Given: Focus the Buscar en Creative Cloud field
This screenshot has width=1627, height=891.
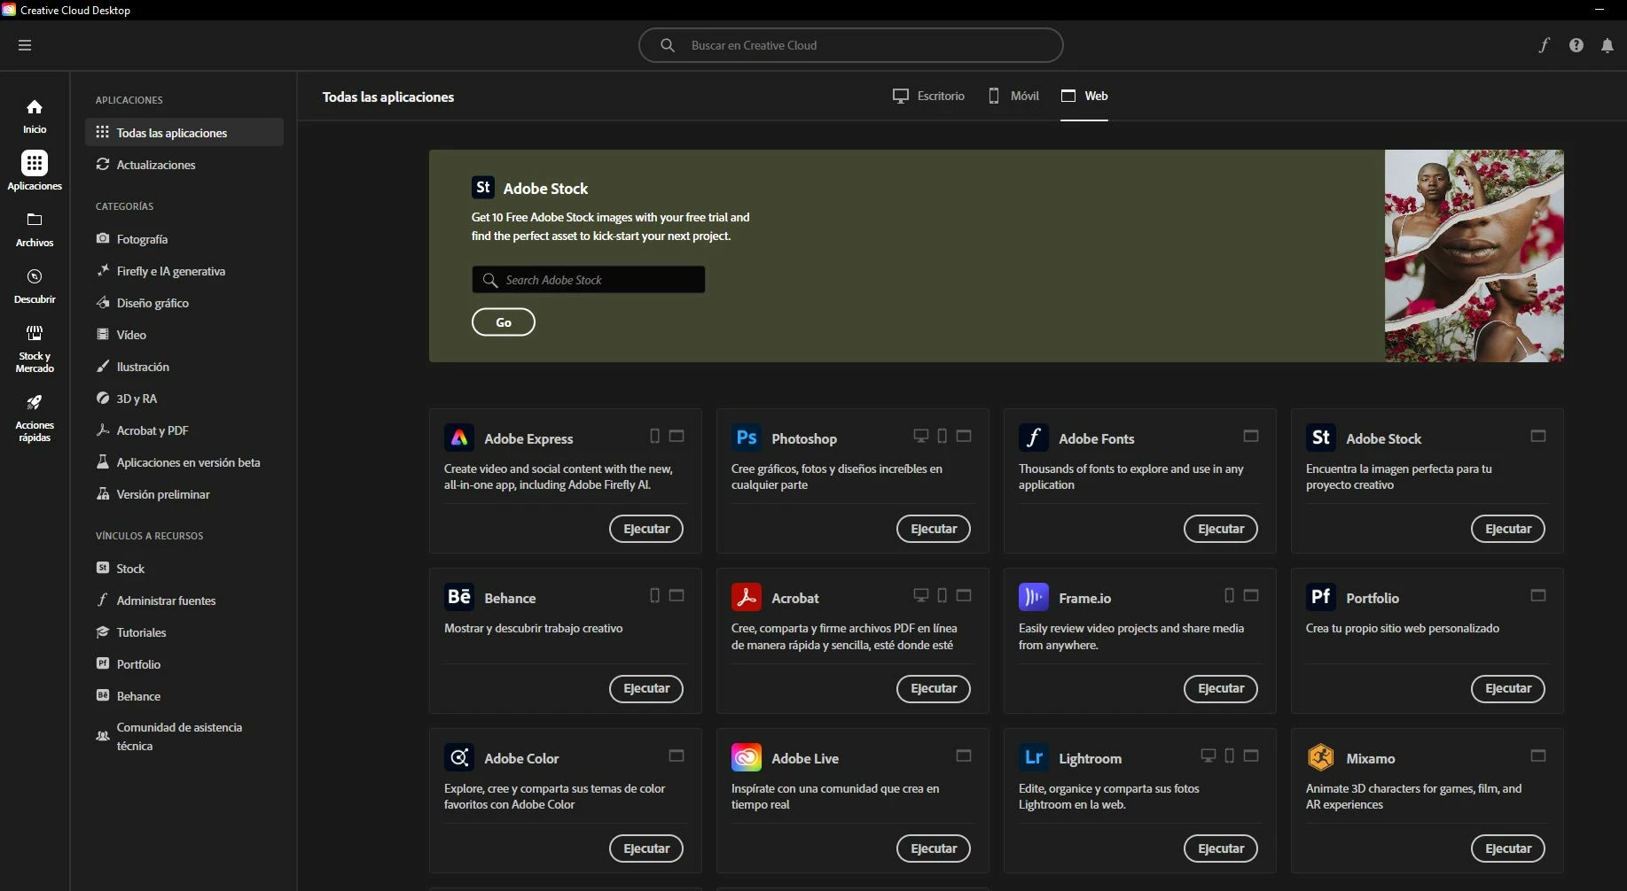Looking at the screenshot, I should (x=851, y=45).
